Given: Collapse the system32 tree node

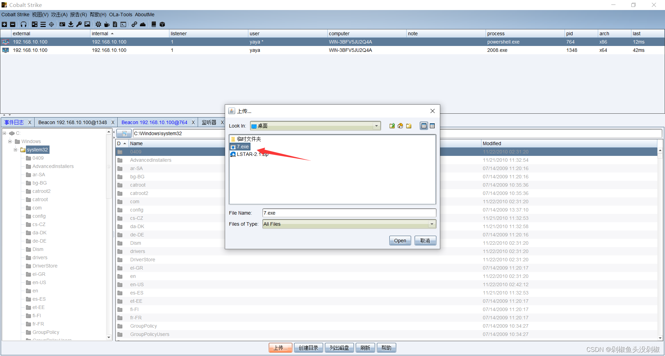Looking at the screenshot, I should (16, 150).
